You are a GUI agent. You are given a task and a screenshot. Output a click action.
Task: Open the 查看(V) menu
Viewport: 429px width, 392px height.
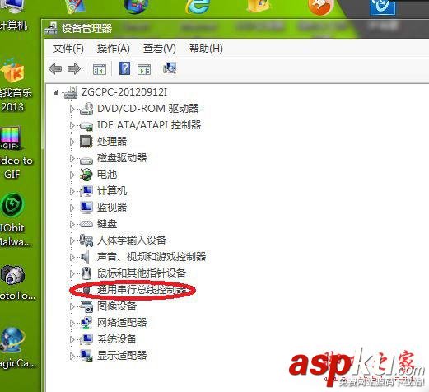point(160,49)
